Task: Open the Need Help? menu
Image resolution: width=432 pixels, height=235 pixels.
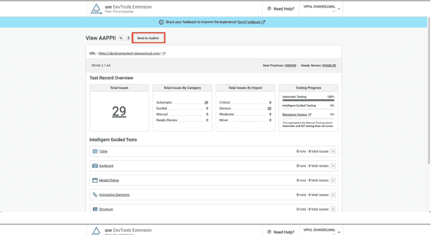Action: pos(281,8)
